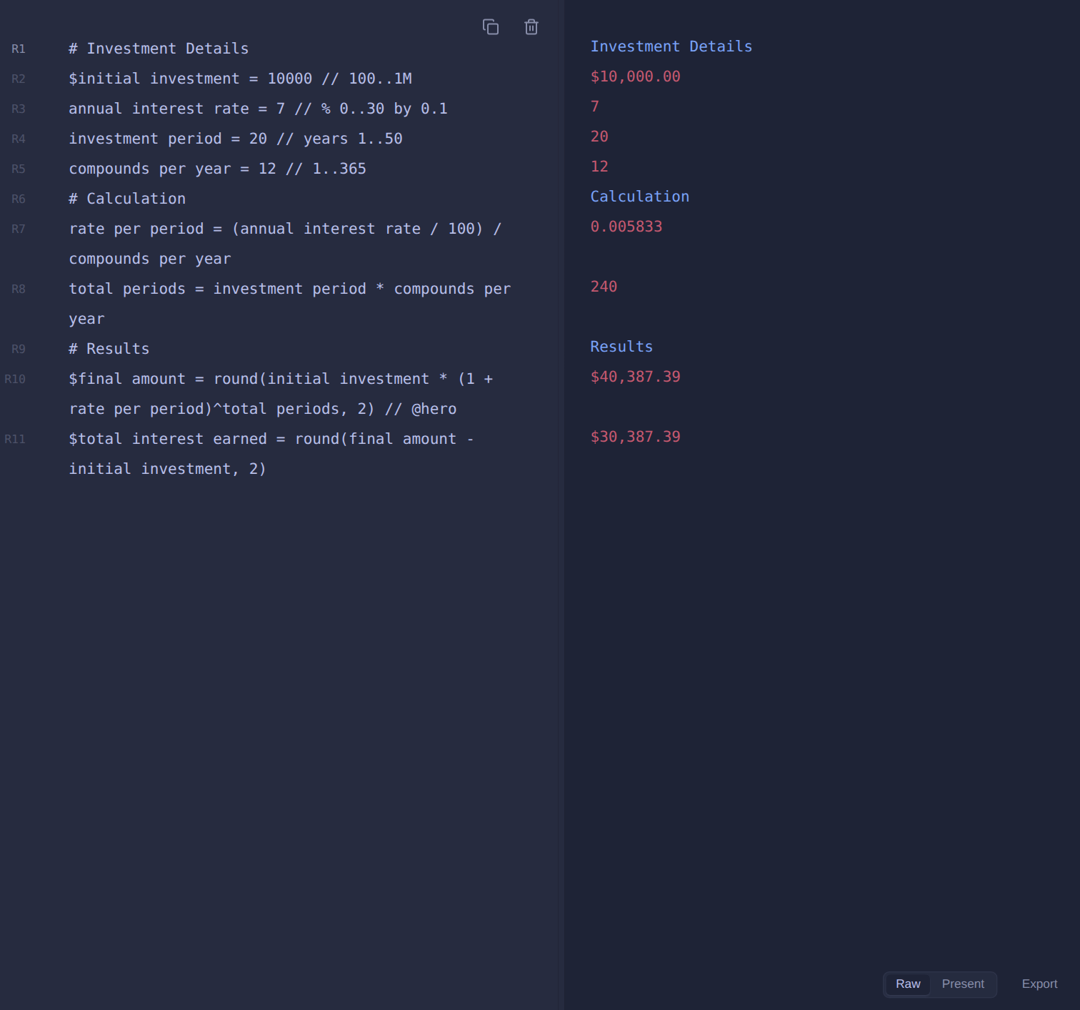Open the Export option
Viewport: 1080px width, 1010px height.
point(1039,984)
